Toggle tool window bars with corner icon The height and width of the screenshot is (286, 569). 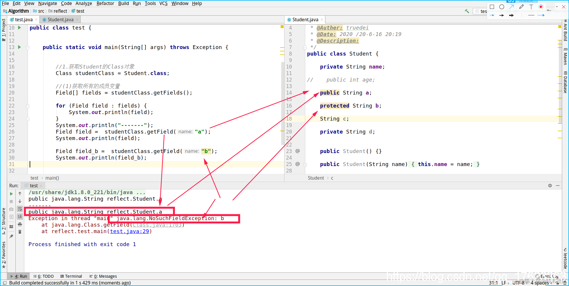coord(5,283)
